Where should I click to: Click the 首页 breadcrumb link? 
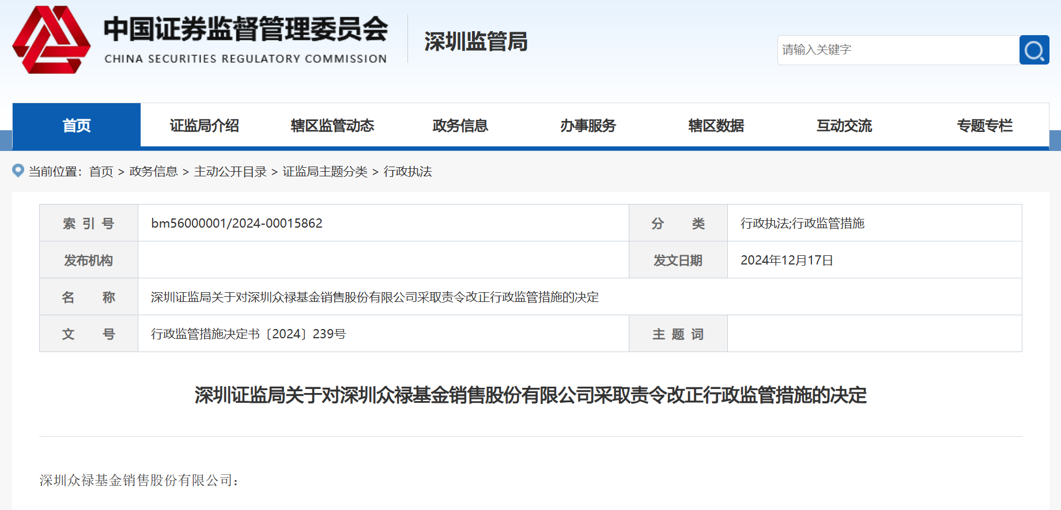click(101, 172)
